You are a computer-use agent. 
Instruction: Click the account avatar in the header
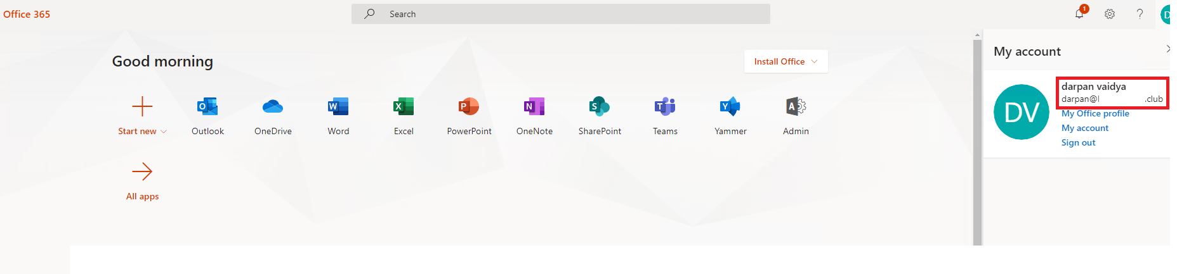pyautogui.click(x=1165, y=14)
